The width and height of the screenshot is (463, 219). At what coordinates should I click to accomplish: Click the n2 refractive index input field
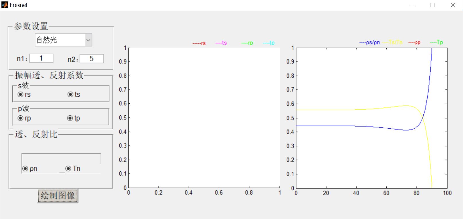point(92,59)
